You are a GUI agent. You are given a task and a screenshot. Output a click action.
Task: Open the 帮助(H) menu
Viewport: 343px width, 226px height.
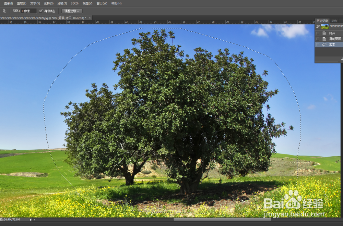[x=116, y=3]
